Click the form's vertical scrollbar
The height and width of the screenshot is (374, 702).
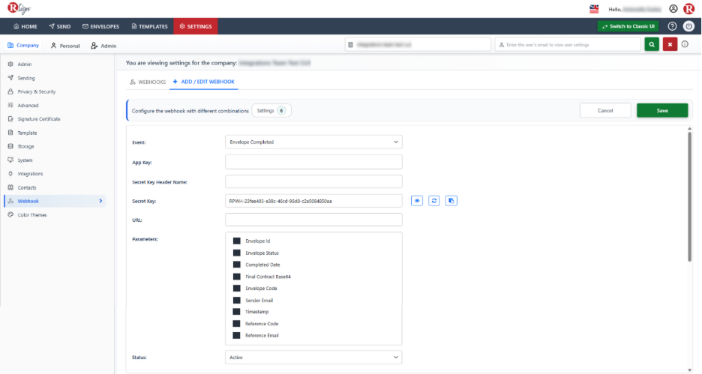point(689,196)
